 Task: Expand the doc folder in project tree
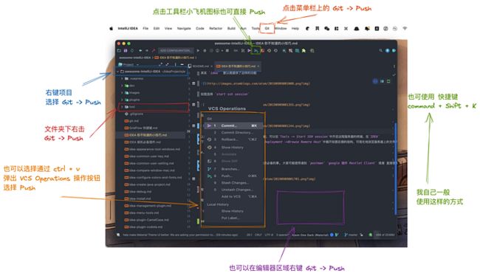[x=122, y=86]
